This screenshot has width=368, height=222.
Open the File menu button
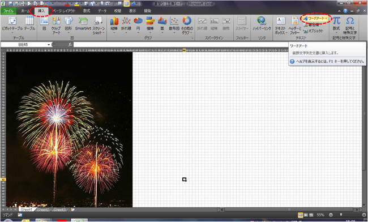[x=8, y=11]
